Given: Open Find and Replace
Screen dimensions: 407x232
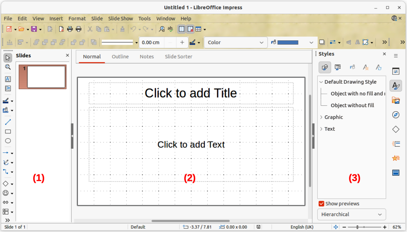Looking at the screenshot, I should [x=162, y=29].
